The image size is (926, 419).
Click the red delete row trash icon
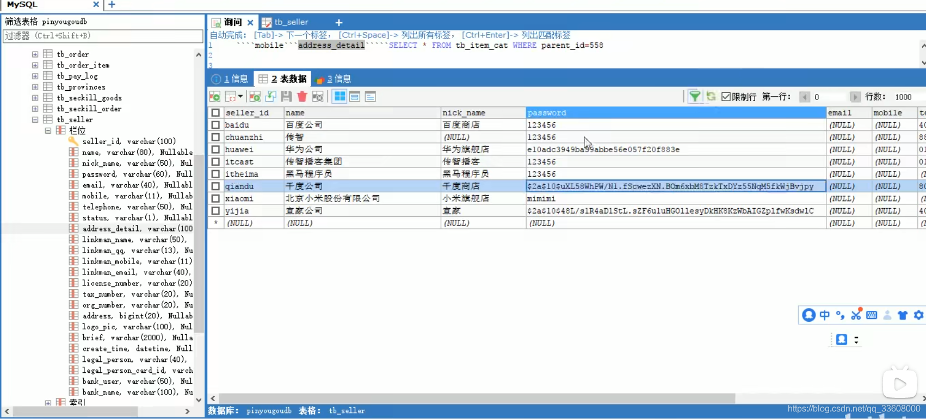tap(302, 97)
